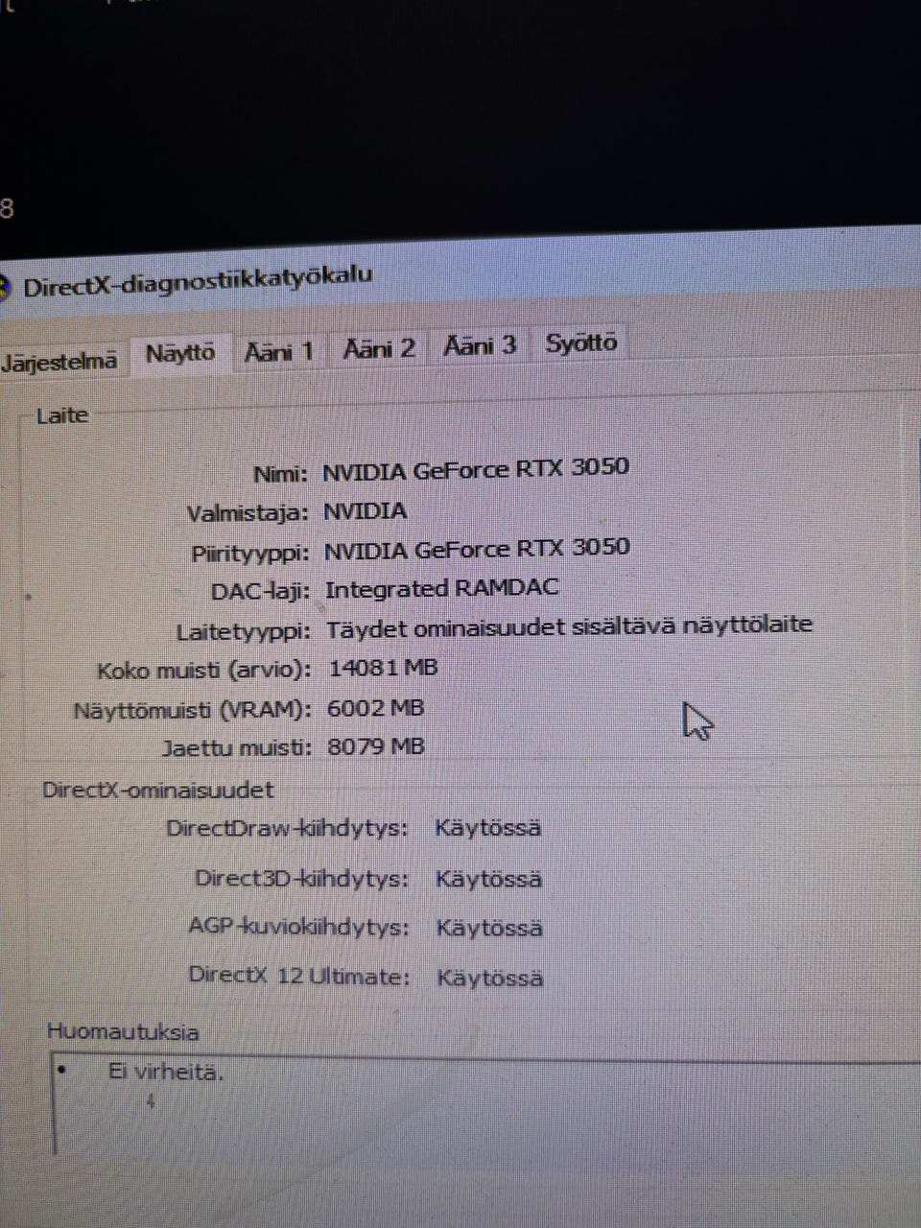Select the Ei virheitä note text

165,1072
